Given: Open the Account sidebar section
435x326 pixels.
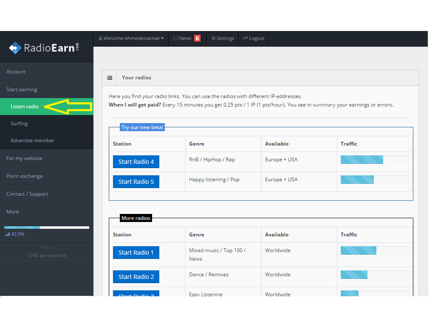Looking at the screenshot, I should tap(47, 72).
